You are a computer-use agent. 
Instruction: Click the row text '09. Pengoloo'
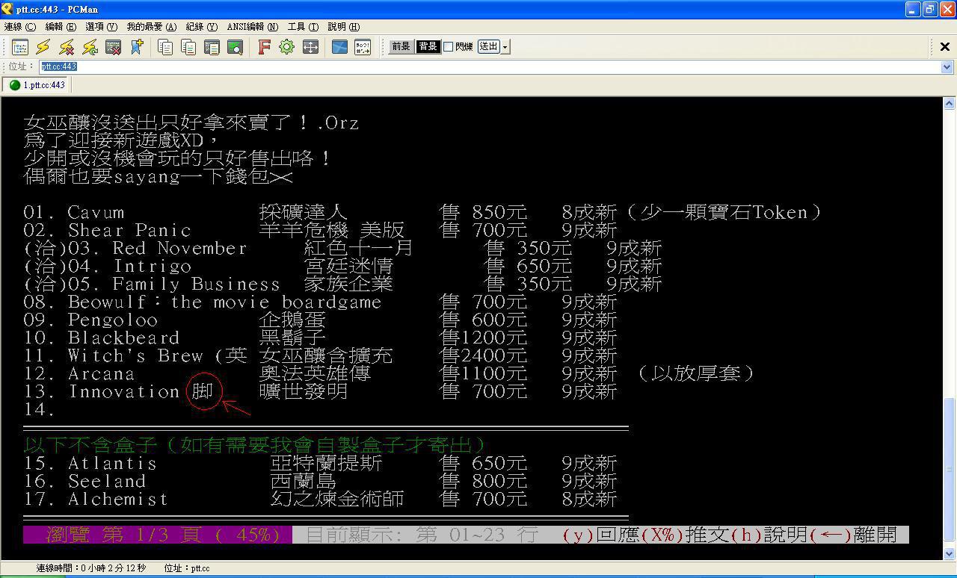pos(90,320)
